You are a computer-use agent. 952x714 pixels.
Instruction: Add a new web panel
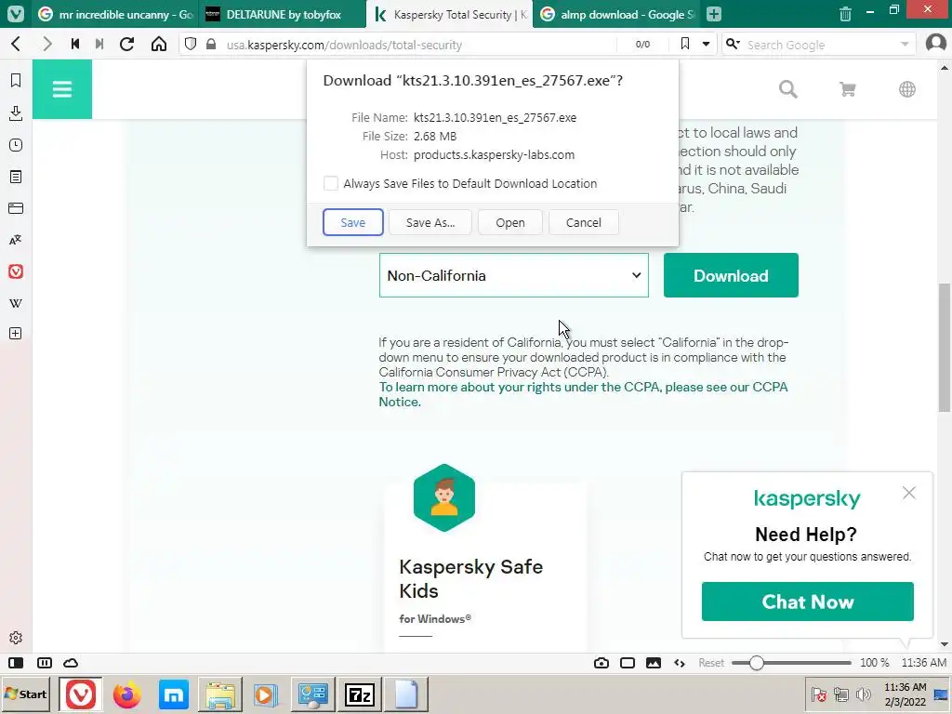16,334
